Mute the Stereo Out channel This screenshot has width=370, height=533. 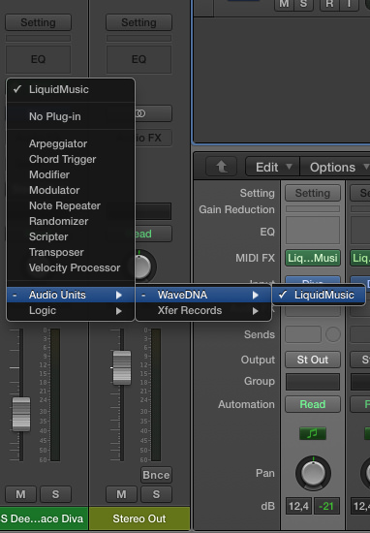(x=121, y=494)
